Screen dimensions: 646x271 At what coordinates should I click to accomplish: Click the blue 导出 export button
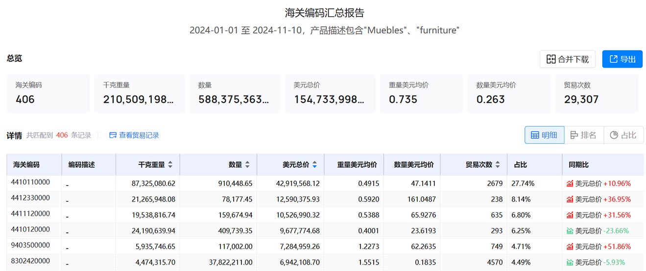622,59
